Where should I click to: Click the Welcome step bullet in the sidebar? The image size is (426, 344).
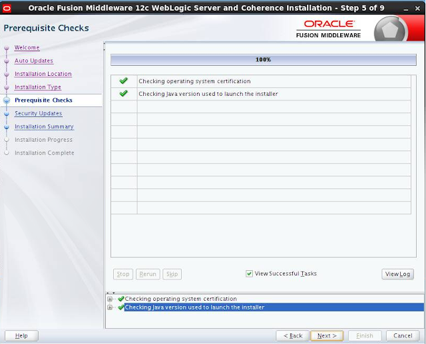7,48
